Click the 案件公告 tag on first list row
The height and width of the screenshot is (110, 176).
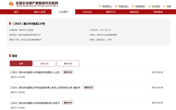click(x=68, y=72)
